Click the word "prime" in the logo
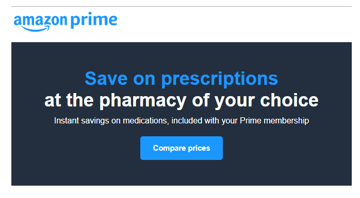 pos(94,21)
